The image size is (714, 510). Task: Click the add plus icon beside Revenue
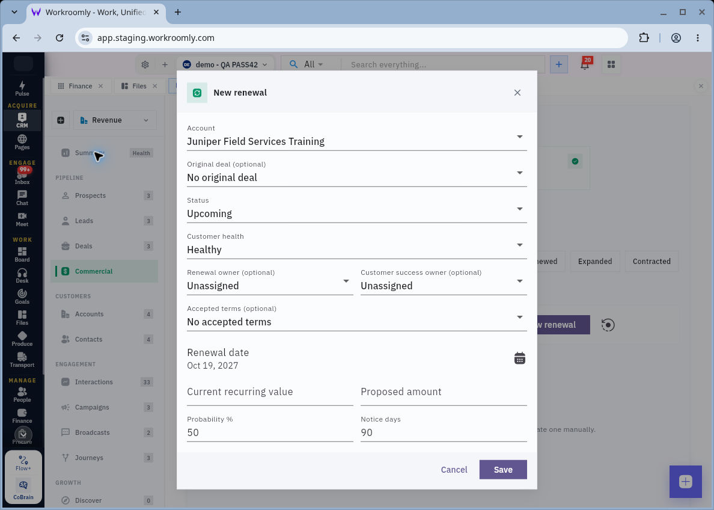click(x=61, y=120)
